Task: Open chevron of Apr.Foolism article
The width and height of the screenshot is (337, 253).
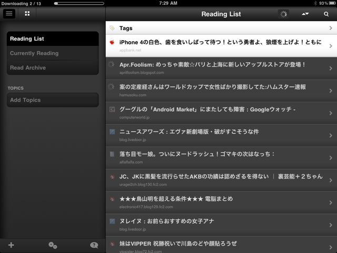Action: pos(331,68)
